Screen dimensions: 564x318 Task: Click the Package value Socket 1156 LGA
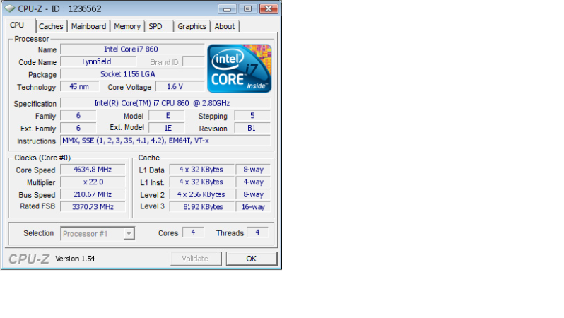[132, 74]
